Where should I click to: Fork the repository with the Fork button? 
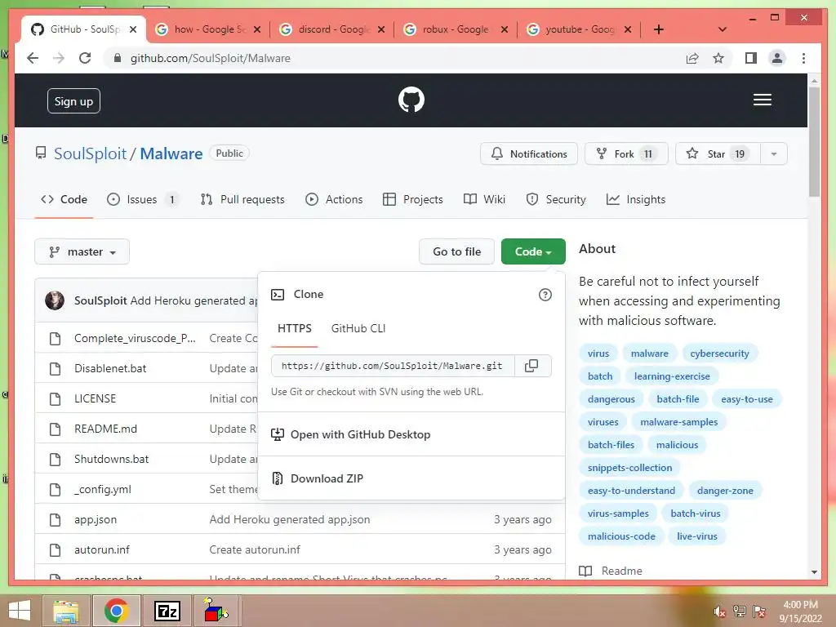click(x=626, y=154)
